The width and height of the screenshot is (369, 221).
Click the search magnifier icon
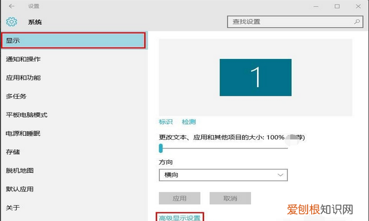357,22
